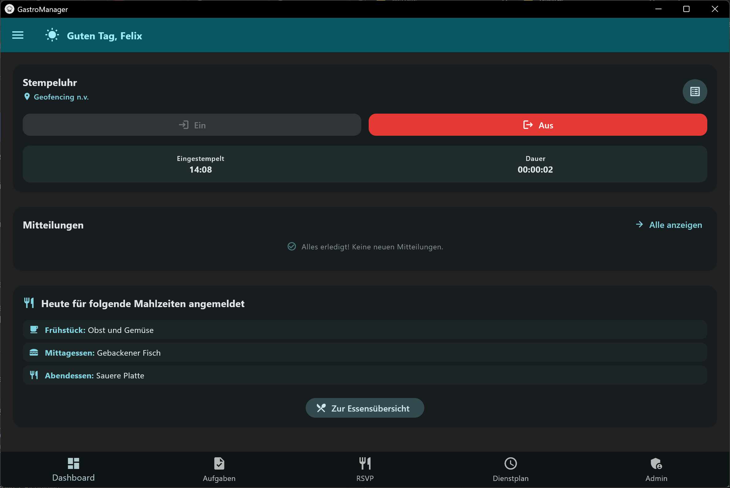Go to the Dienstplan tab
This screenshot has width=730, height=488.
[x=511, y=469]
